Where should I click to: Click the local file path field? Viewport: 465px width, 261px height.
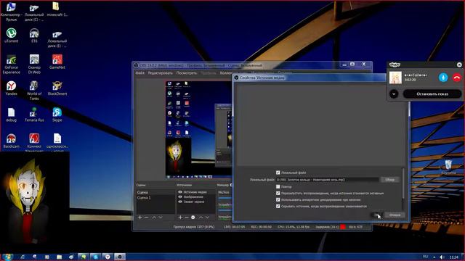[x=328, y=180]
